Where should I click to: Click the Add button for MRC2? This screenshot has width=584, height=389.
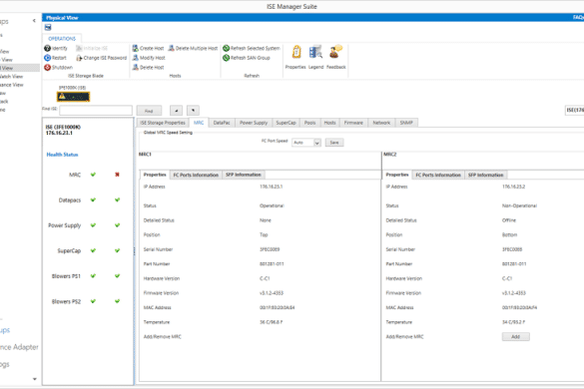tap(516, 337)
